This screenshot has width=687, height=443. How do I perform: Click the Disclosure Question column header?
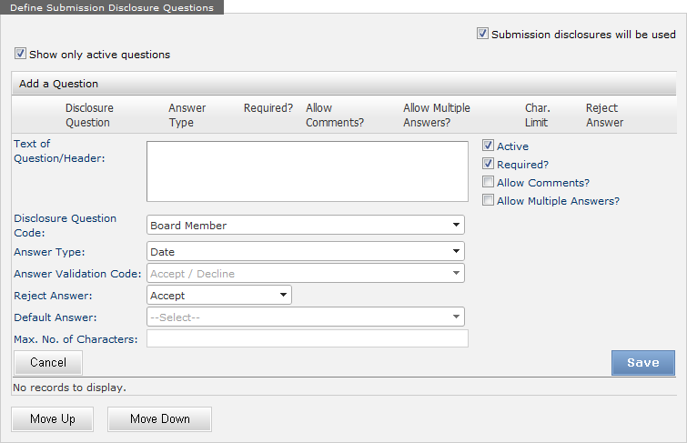pyautogui.click(x=89, y=115)
